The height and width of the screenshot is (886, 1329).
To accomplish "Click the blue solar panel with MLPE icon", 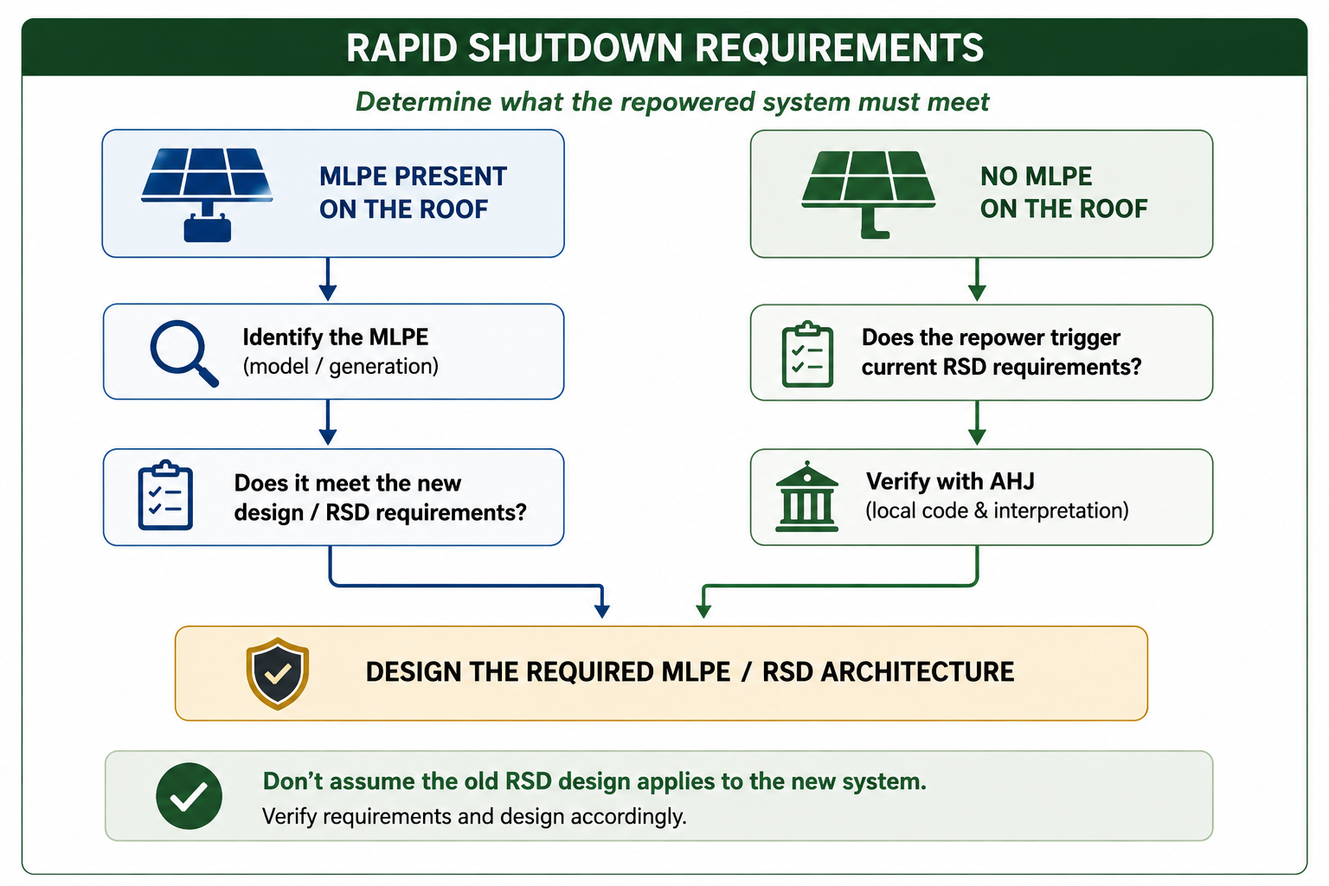I will point(207,195).
